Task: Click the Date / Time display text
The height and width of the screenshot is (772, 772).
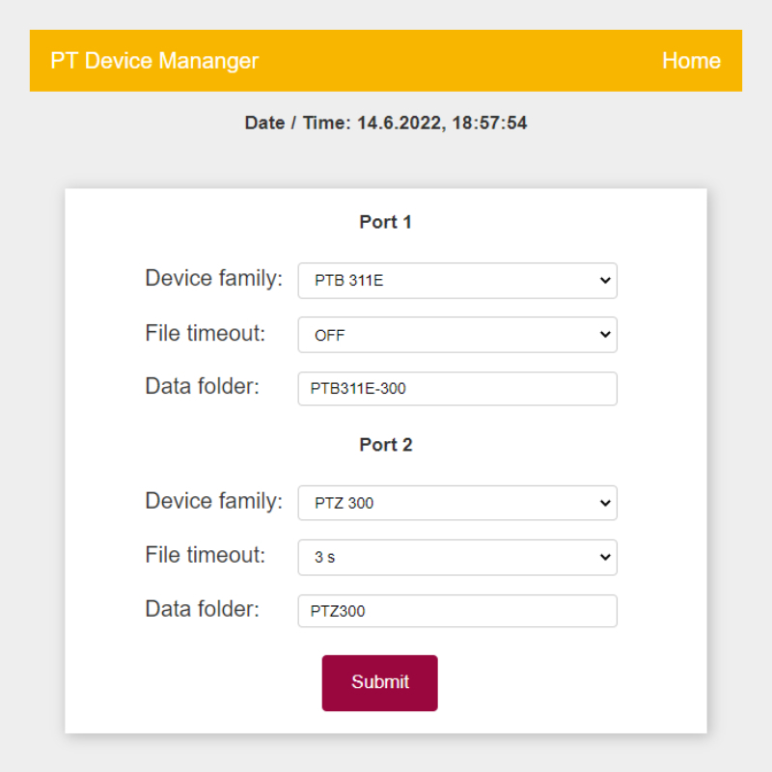Action: pos(386,124)
